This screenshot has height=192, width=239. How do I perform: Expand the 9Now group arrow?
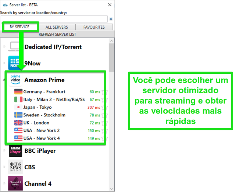click(x=4, y=63)
